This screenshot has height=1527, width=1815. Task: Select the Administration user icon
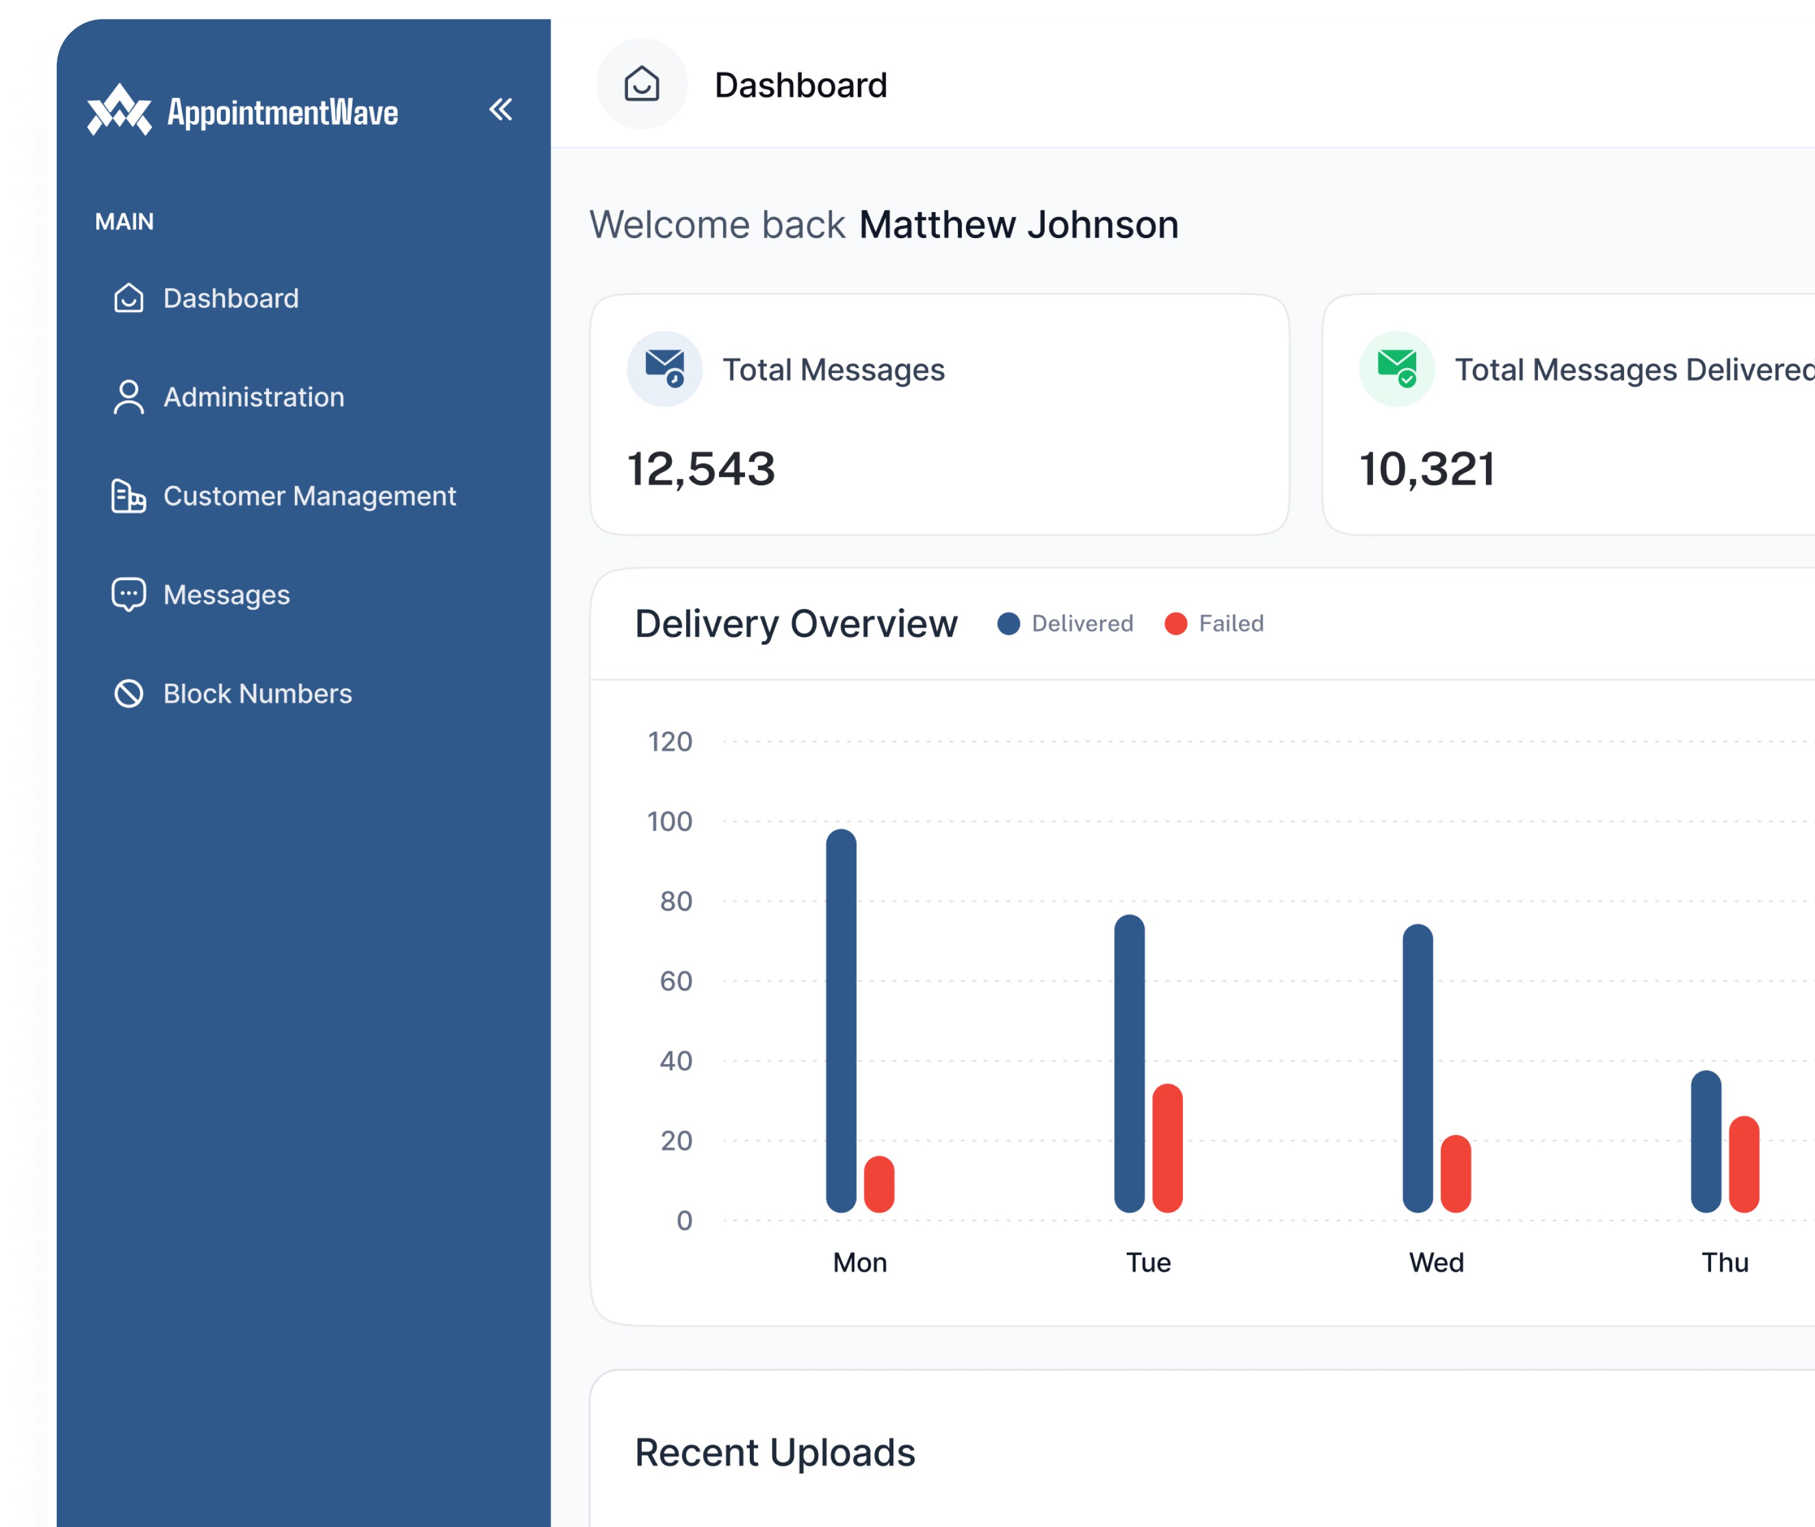pyautogui.click(x=128, y=397)
